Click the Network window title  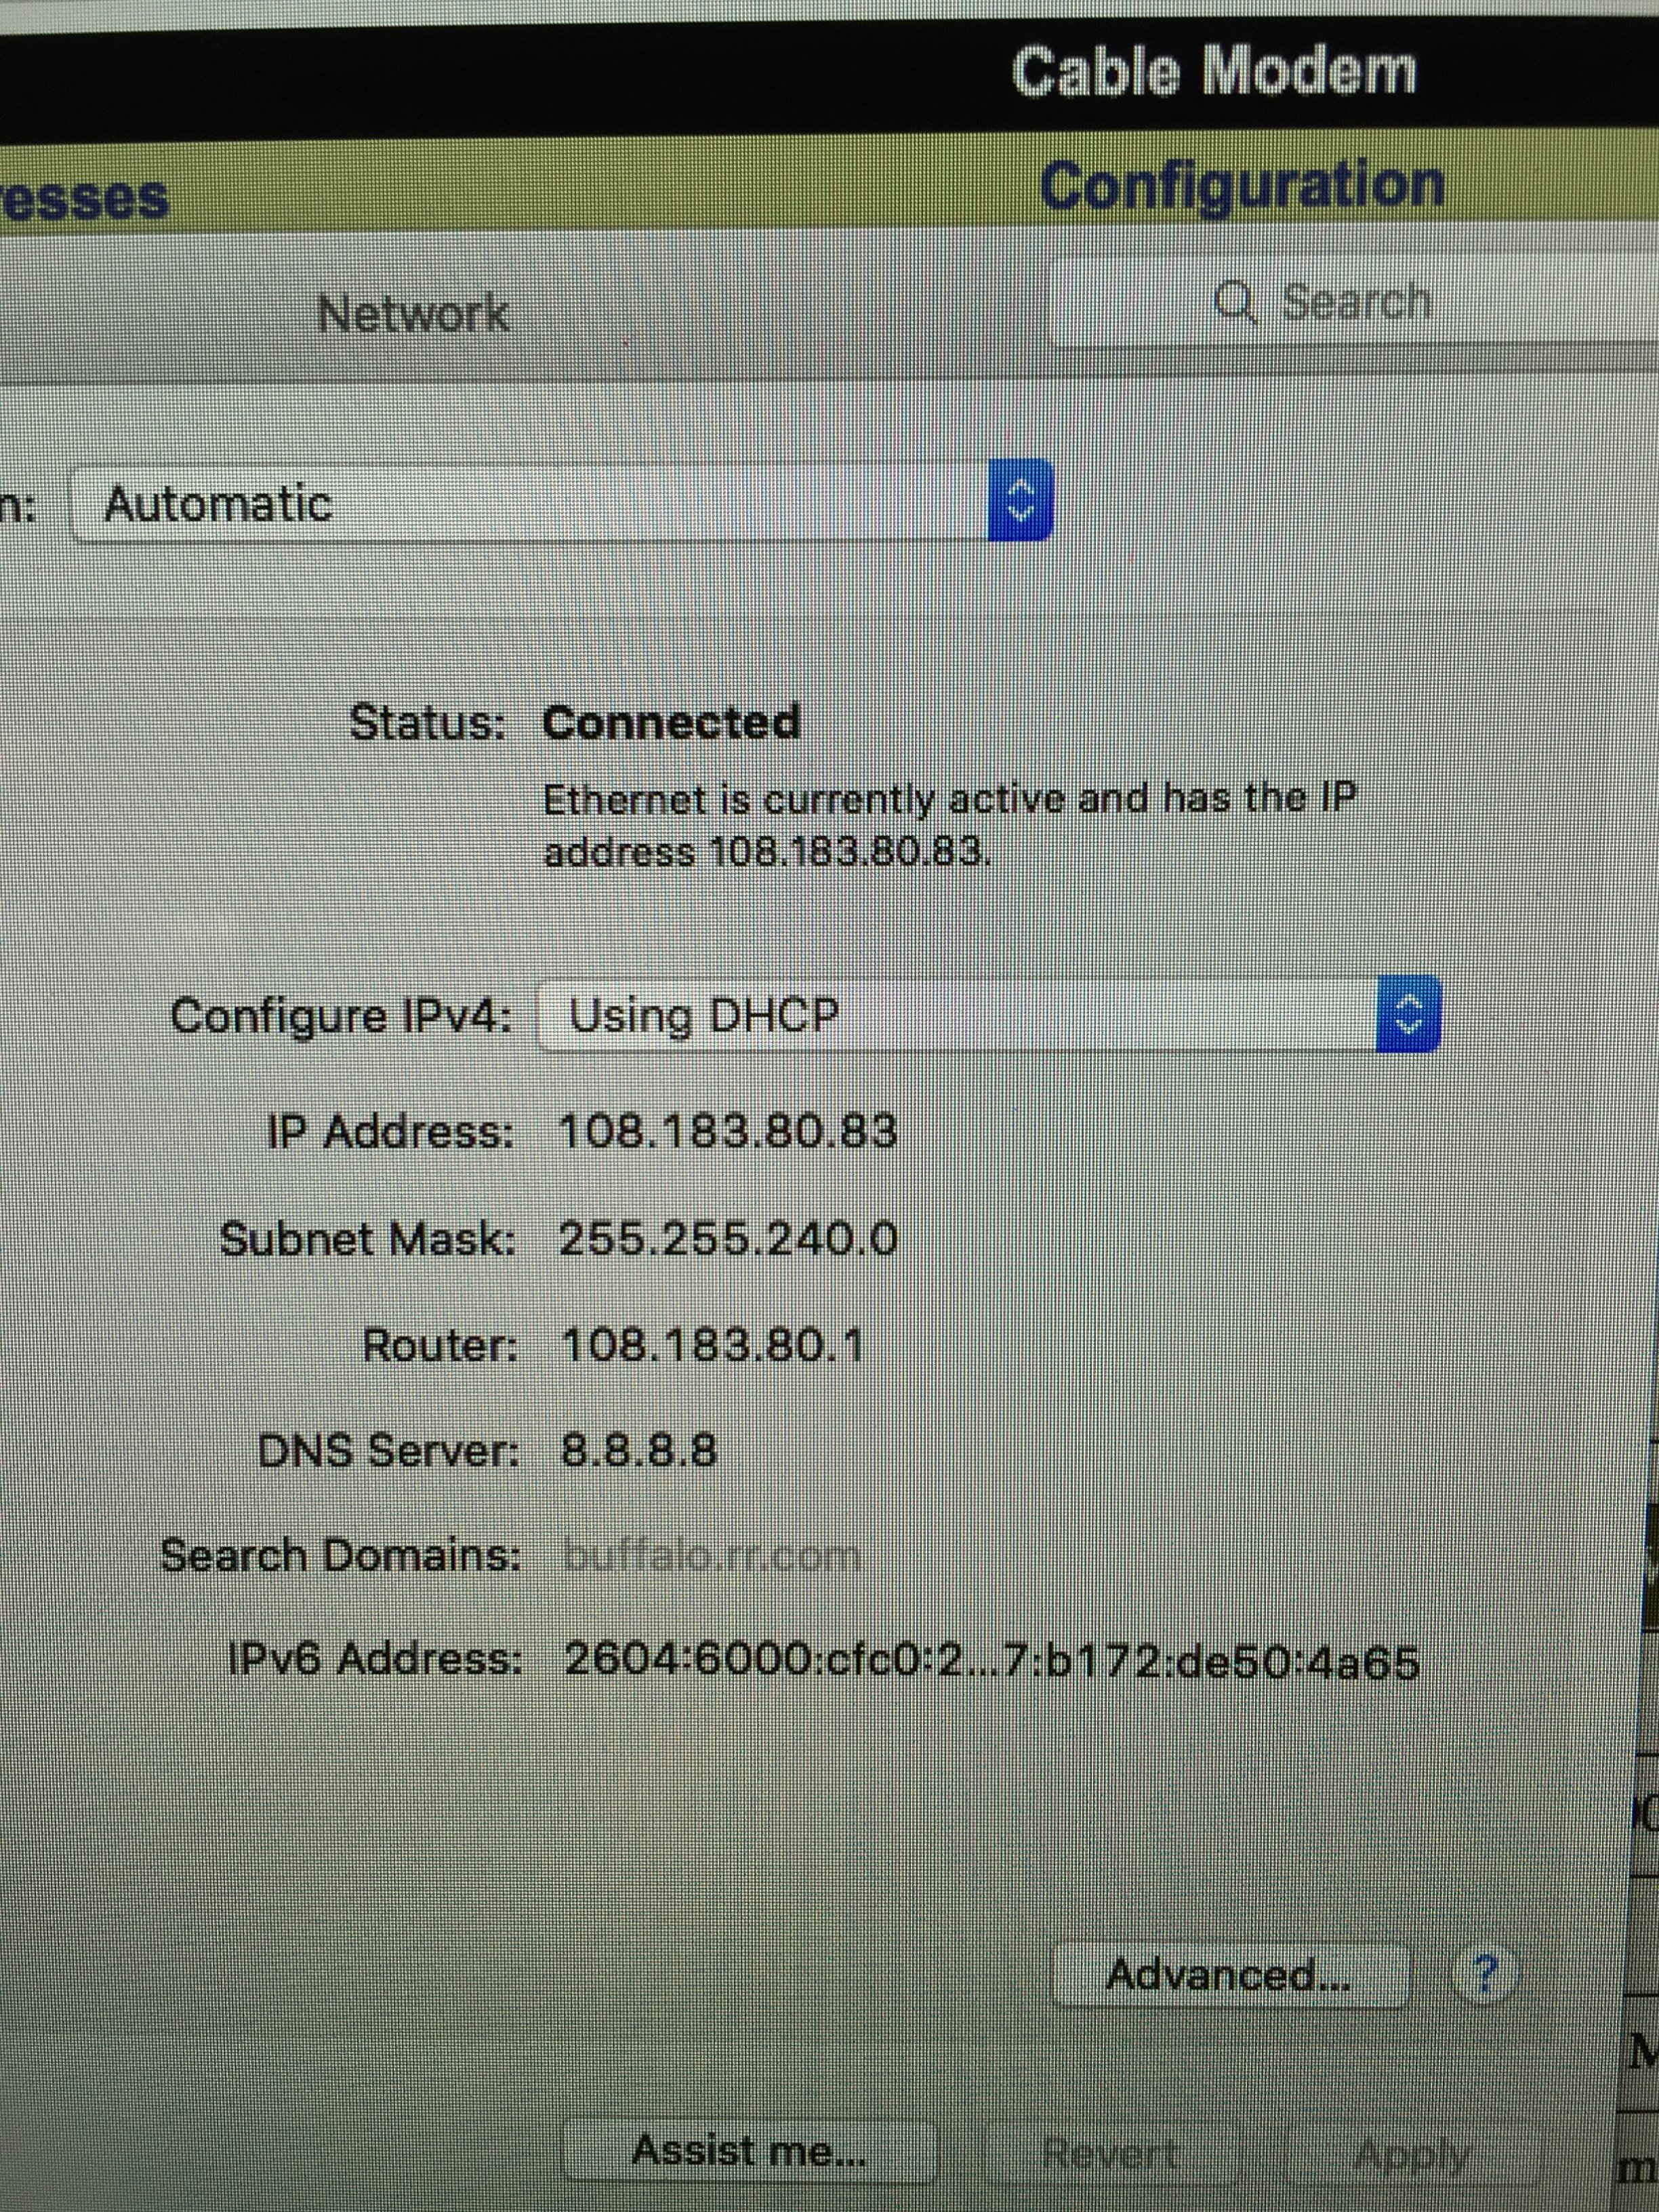point(414,314)
